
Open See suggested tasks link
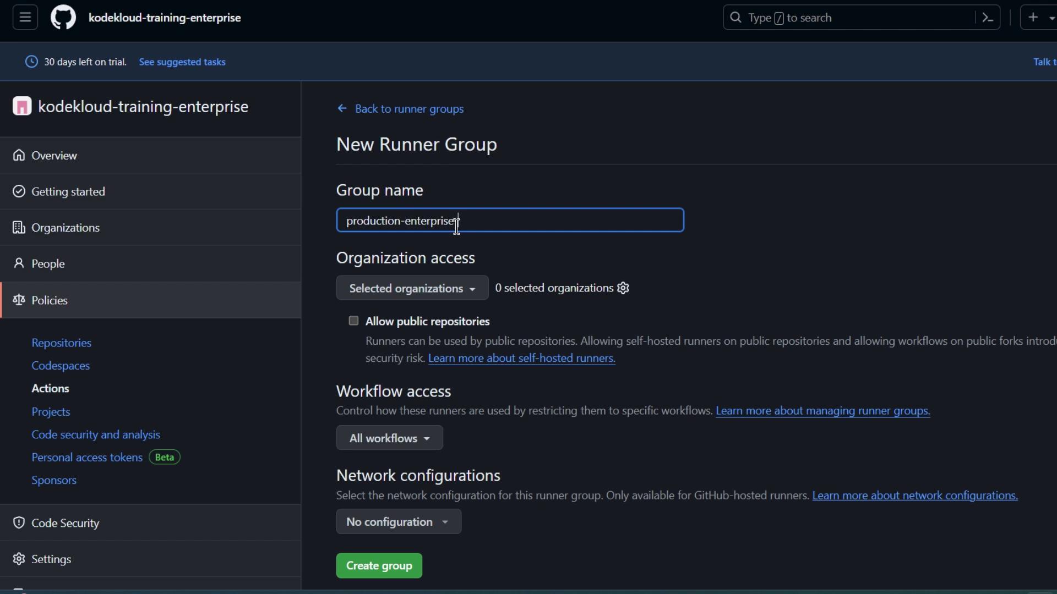click(182, 62)
